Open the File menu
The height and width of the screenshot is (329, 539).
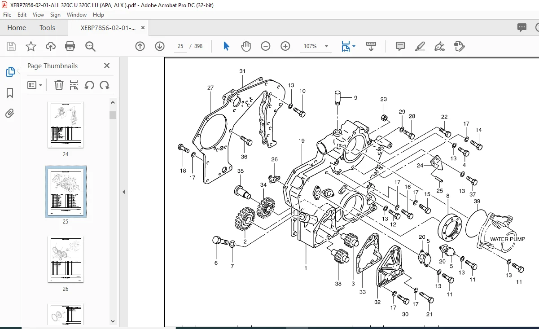(x=7, y=15)
